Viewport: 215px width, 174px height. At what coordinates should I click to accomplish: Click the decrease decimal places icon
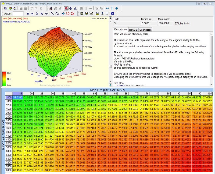click(107, 14)
